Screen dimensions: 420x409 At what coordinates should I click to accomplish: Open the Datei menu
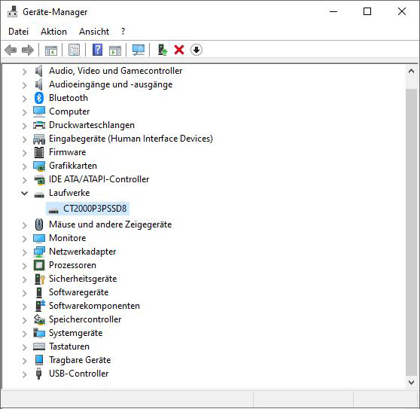[x=18, y=32]
